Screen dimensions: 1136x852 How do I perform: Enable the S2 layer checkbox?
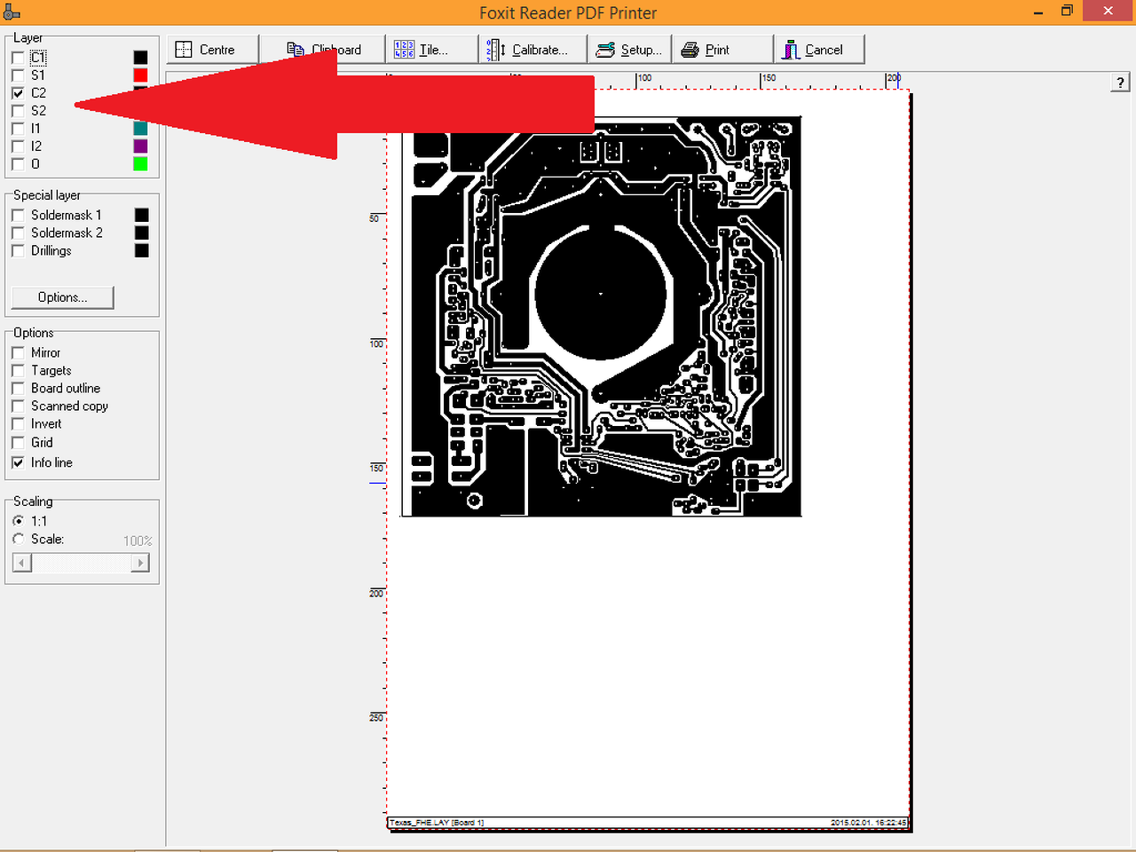pyautogui.click(x=18, y=111)
